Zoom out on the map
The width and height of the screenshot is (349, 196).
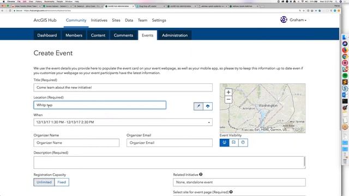[x=228, y=99]
